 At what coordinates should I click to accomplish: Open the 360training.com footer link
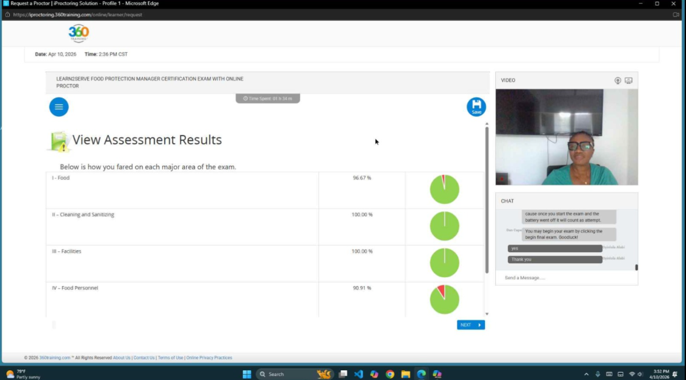(55, 358)
